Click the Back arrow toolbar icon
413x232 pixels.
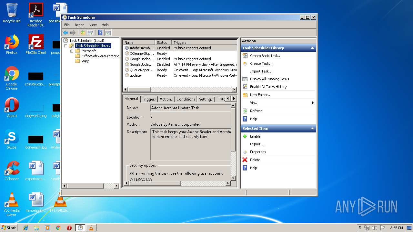[x=65, y=33]
